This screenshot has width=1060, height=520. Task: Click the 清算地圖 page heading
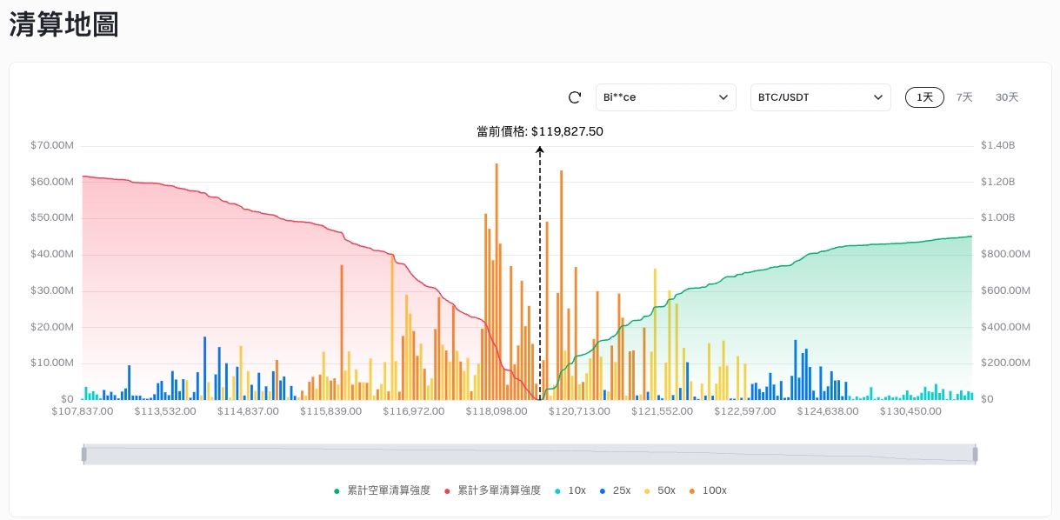click(x=63, y=24)
